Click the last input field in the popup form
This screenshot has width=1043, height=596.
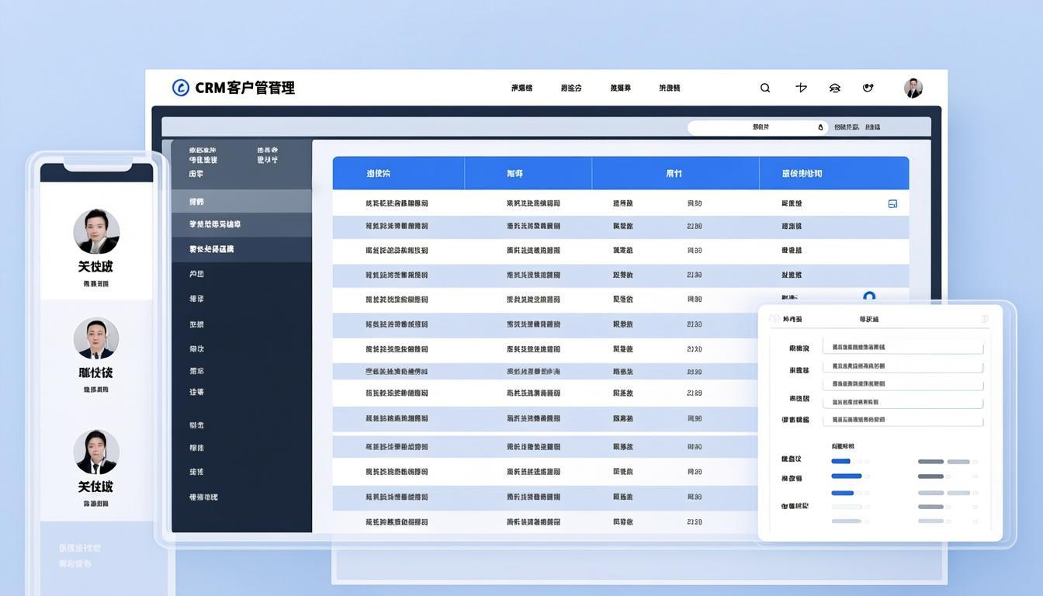[x=903, y=420]
